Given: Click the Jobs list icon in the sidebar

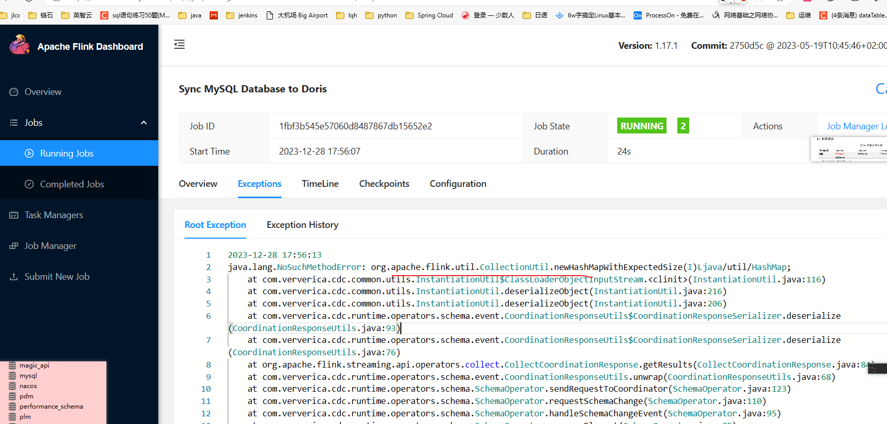Looking at the screenshot, I should (x=14, y=123).
